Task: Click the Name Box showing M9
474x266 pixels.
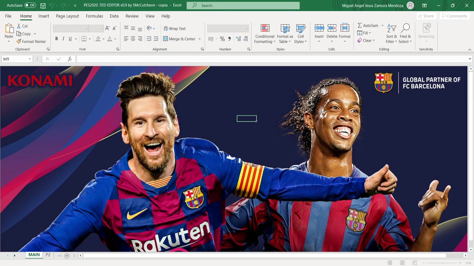Action: click(17, 59)
